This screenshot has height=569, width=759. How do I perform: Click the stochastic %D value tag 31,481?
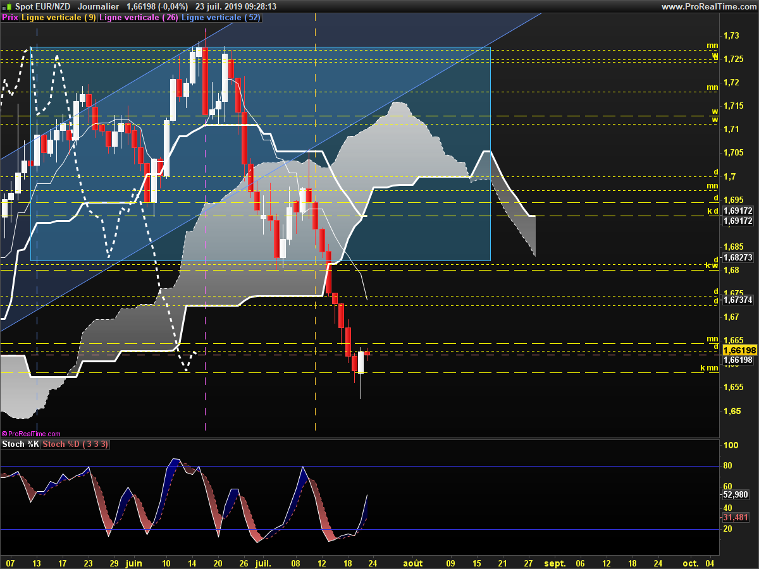click(736, 517)
